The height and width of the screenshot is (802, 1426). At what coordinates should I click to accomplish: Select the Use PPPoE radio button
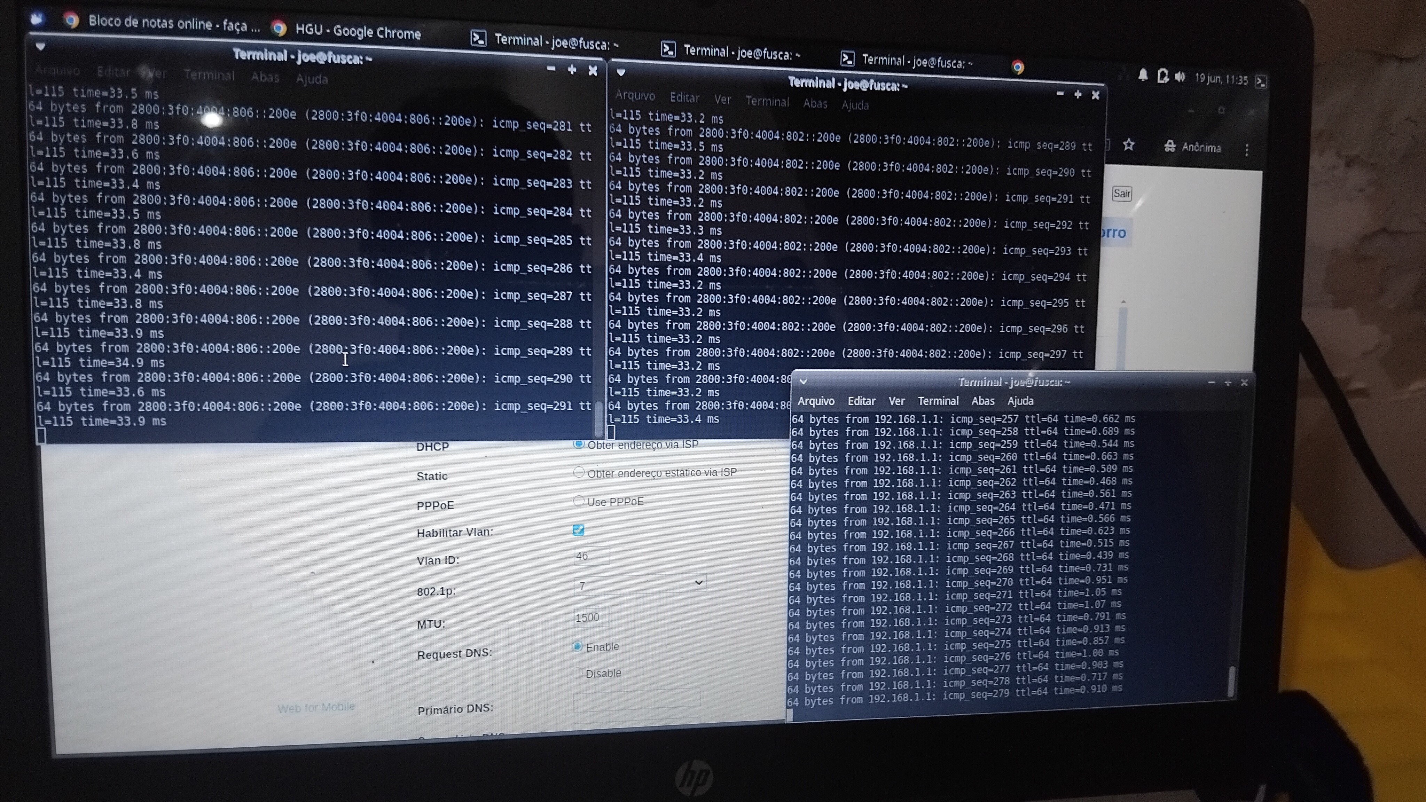[578, 501]
